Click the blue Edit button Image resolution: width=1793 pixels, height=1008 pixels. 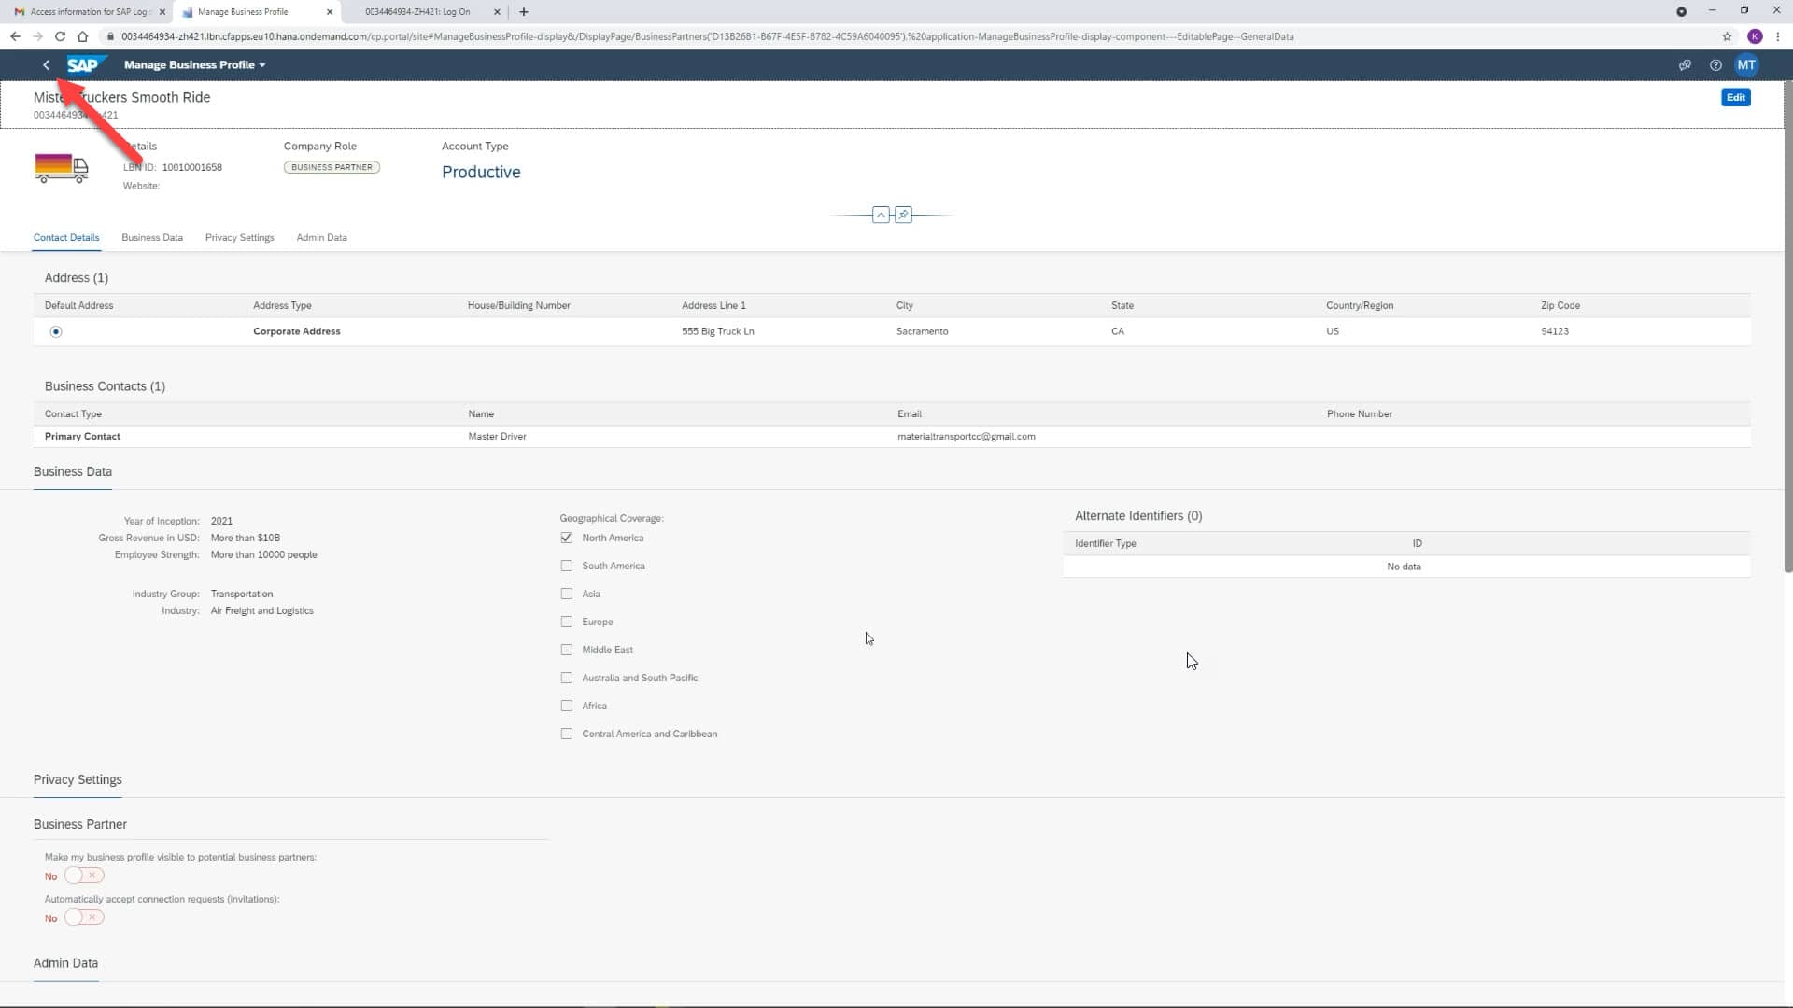[1735, 98]
